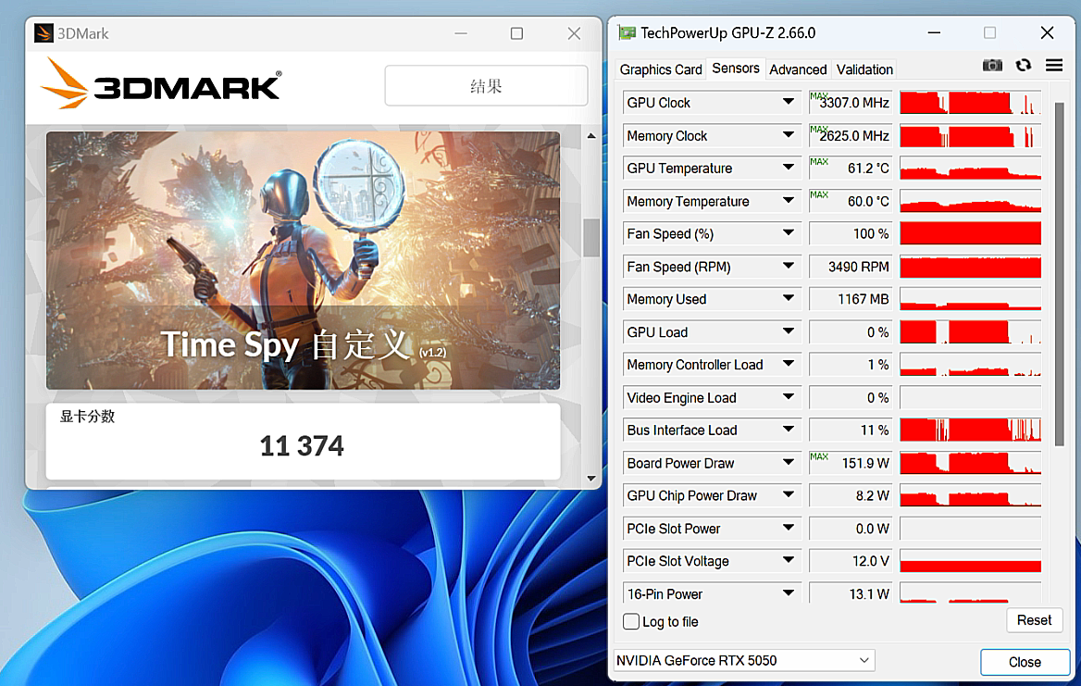
Task: Enable the Log to file checkbox
Action: tap(631, 621)
